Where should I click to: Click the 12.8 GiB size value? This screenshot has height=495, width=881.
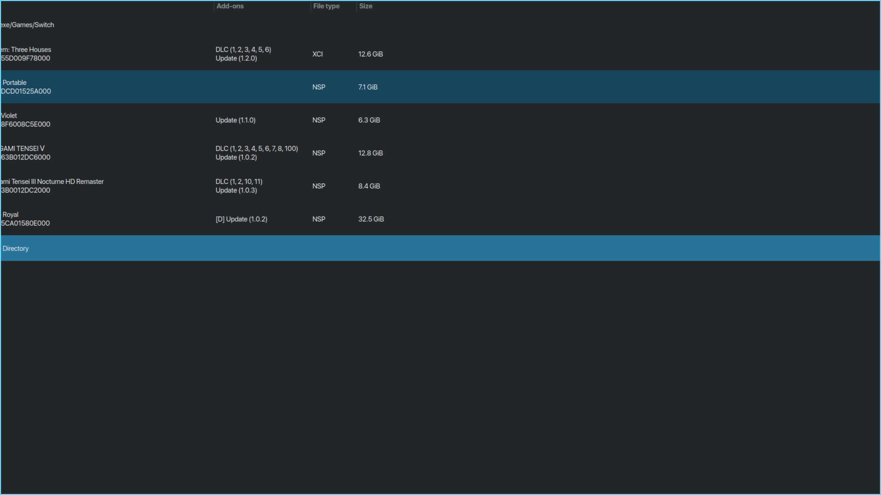click(370, 153)
